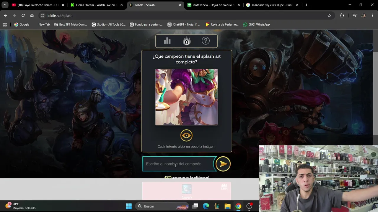Go back to the previous page

coord(5,16)
